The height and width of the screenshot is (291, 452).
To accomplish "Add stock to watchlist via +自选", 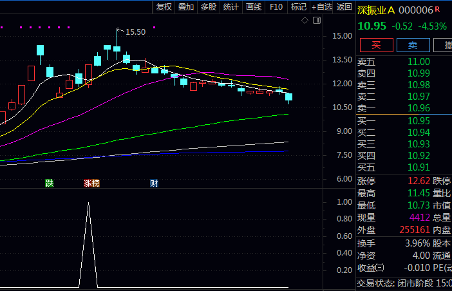I will click(x=322, y=6).
